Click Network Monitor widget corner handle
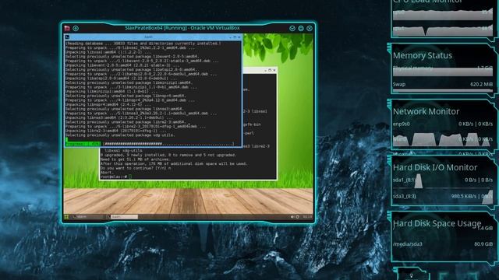 tap(389, 105)
